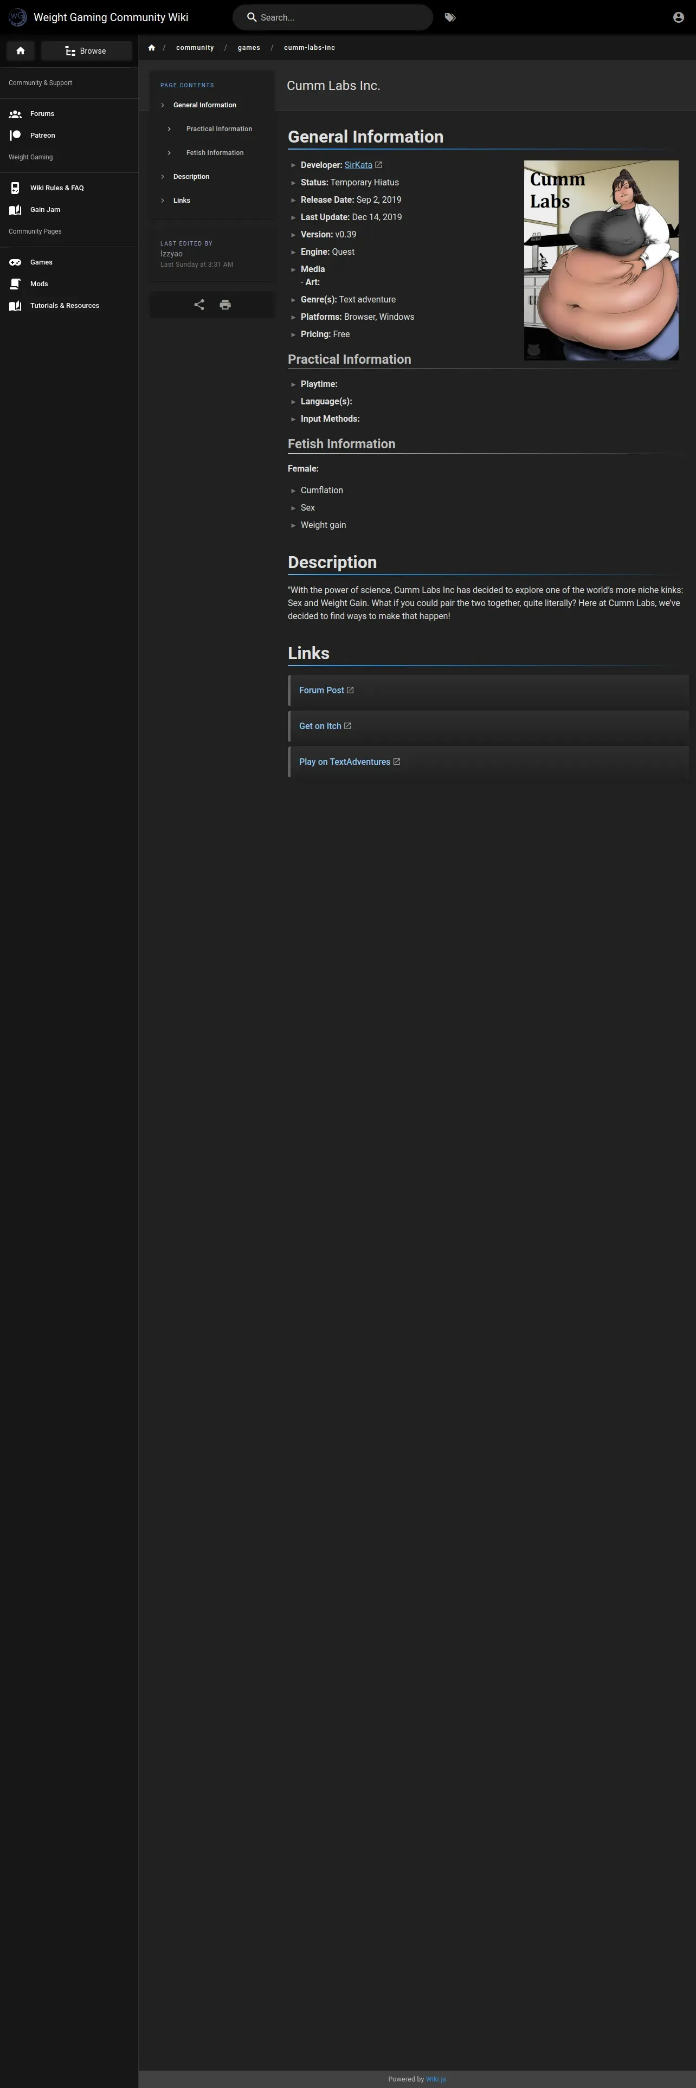Click the games breadcrumb
The width and height of the screenshot is (696, 2088).
(x=249, y=48)
